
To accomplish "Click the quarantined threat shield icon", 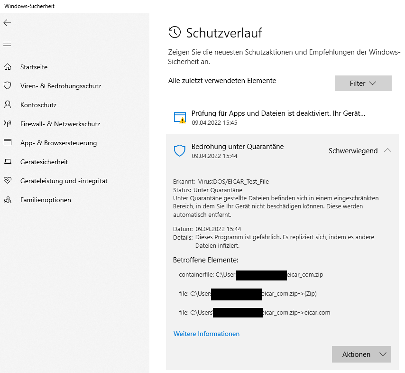I will pos(179,151).
